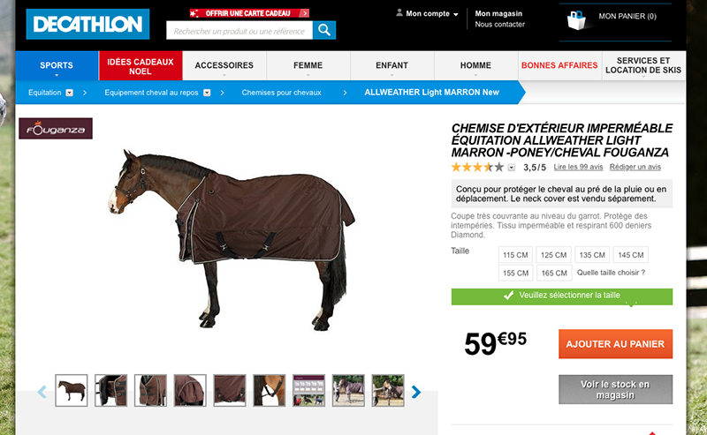
Task: Select the size chart thumbnail image
Action: tap(308, 390)
